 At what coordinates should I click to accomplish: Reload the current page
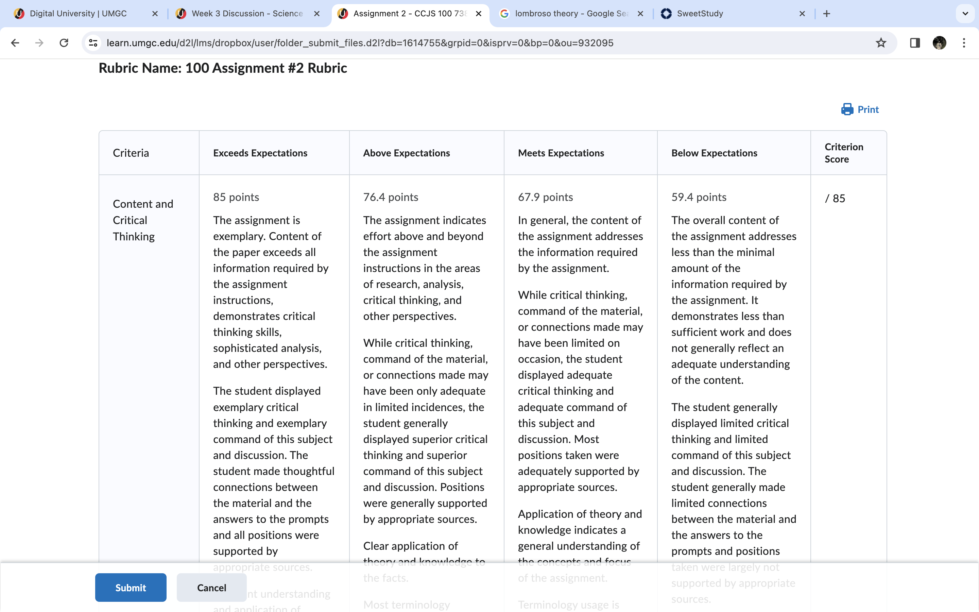[64, 43]
